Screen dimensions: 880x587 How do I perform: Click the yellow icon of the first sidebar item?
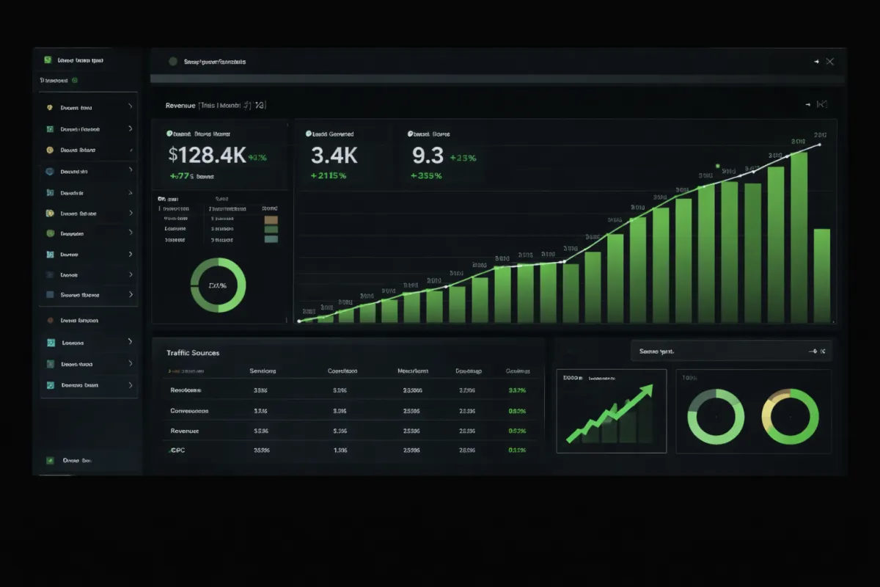coord(49,108)
